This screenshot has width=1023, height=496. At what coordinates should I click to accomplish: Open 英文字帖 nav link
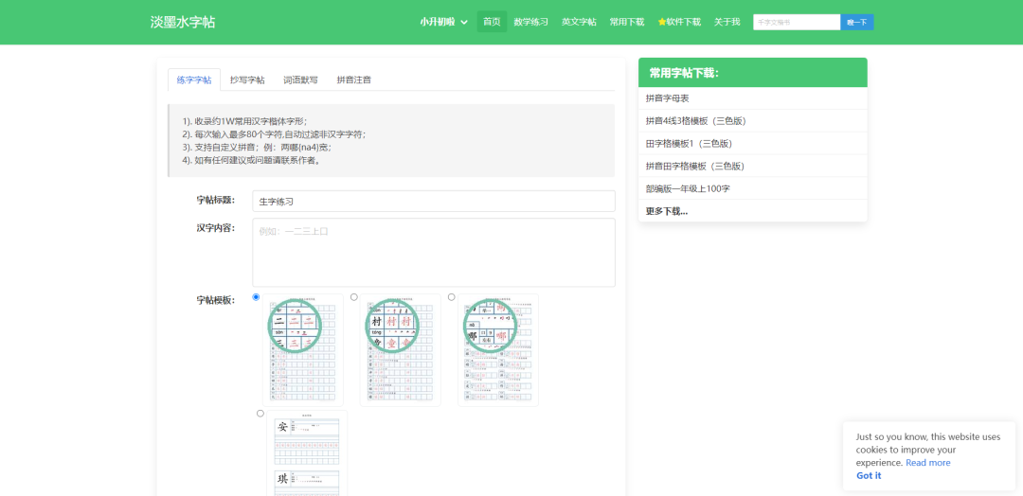[x=579, y=22]
